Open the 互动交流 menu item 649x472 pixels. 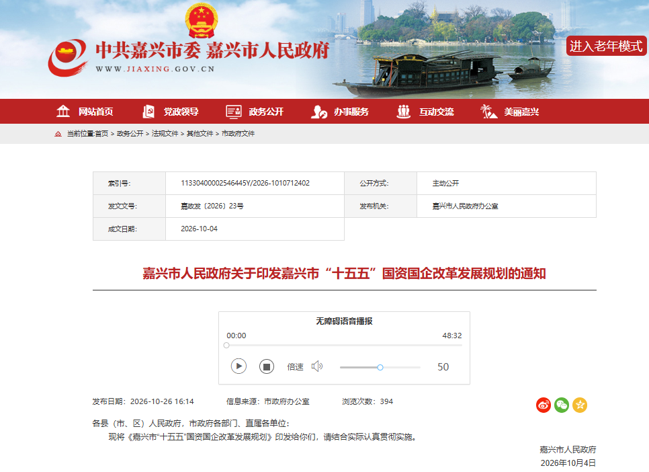tap(437, 112)
